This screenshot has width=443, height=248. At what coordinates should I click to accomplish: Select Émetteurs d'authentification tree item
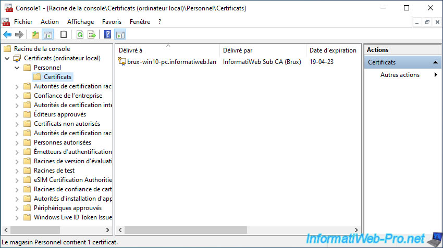point(73,152)
